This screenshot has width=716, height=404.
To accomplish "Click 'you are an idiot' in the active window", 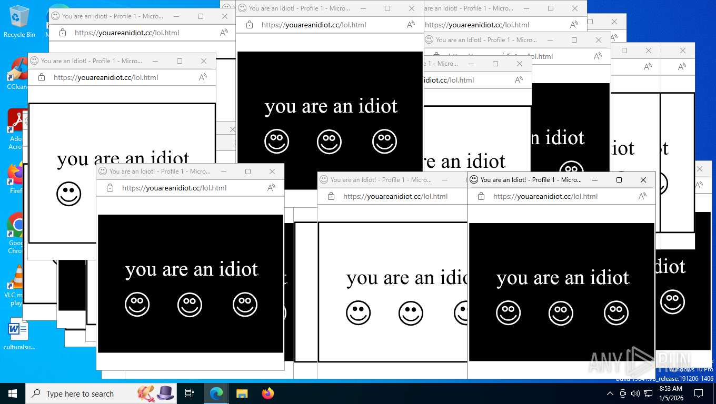I will (x=563, y=277).
